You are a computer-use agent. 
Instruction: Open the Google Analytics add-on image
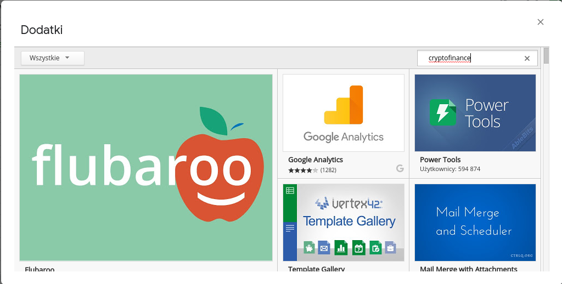pos(344,113)
